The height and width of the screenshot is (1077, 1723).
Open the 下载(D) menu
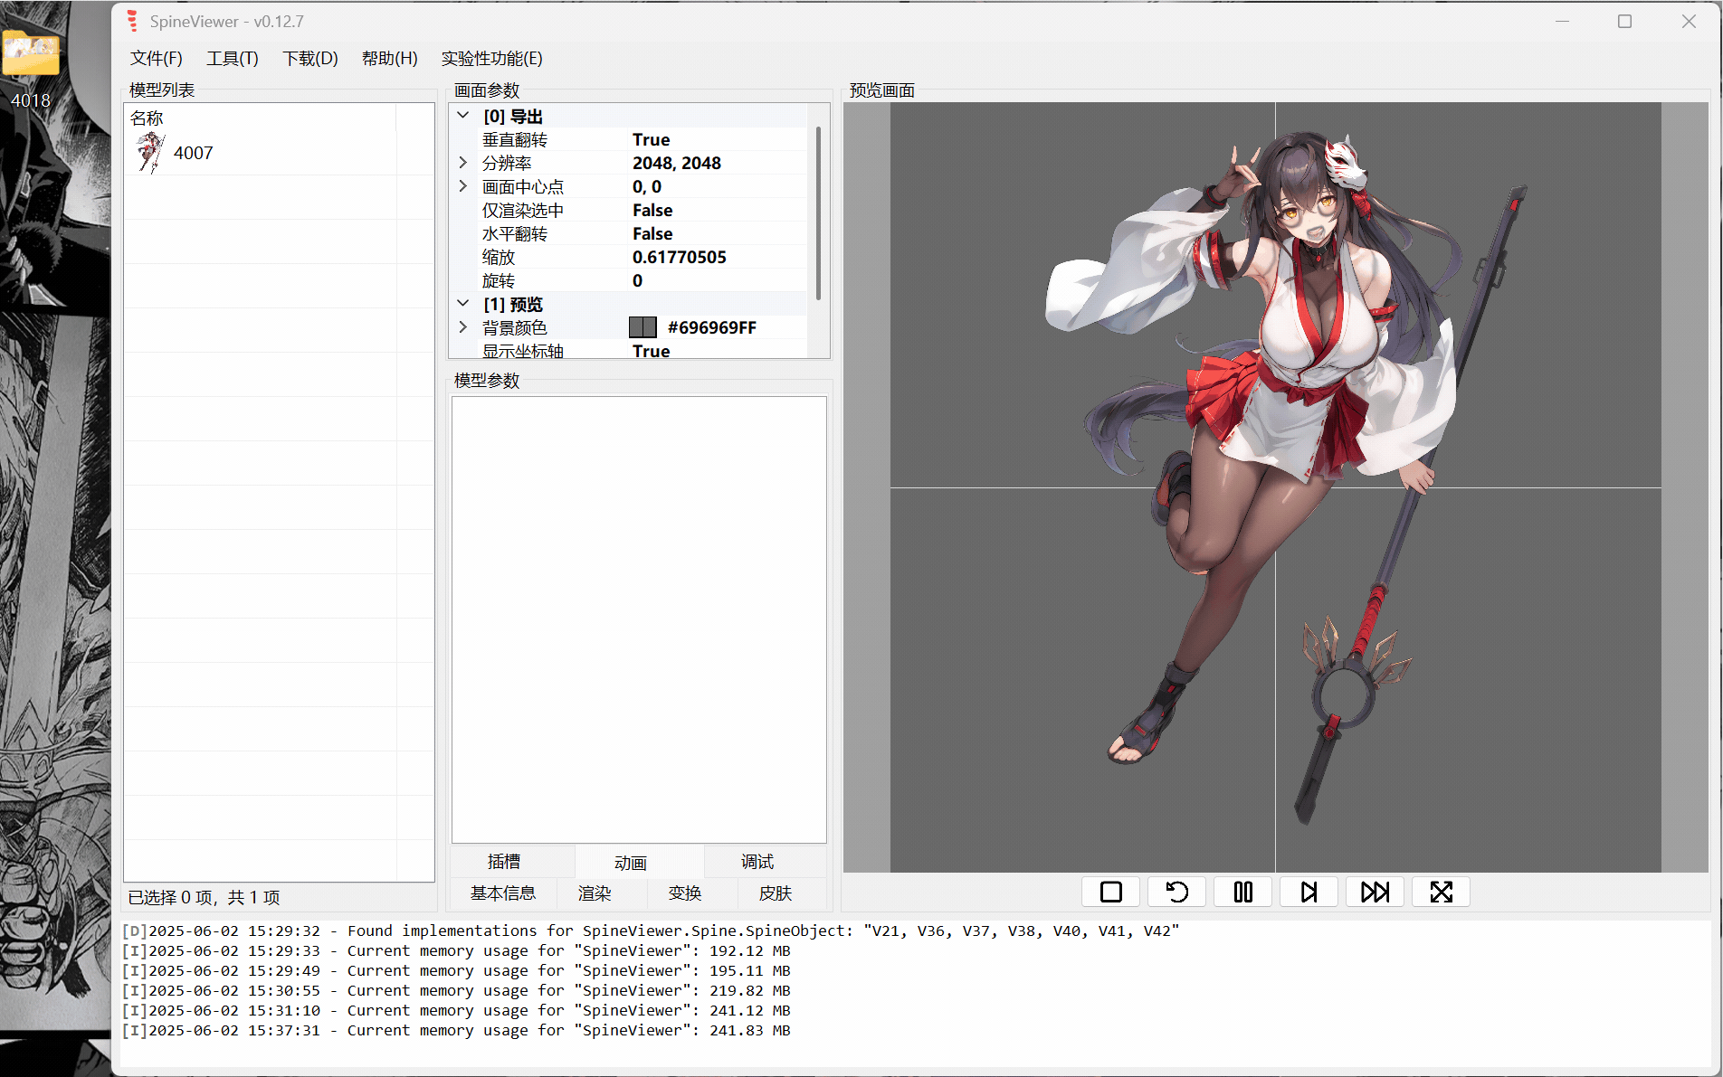click(310, 58)
